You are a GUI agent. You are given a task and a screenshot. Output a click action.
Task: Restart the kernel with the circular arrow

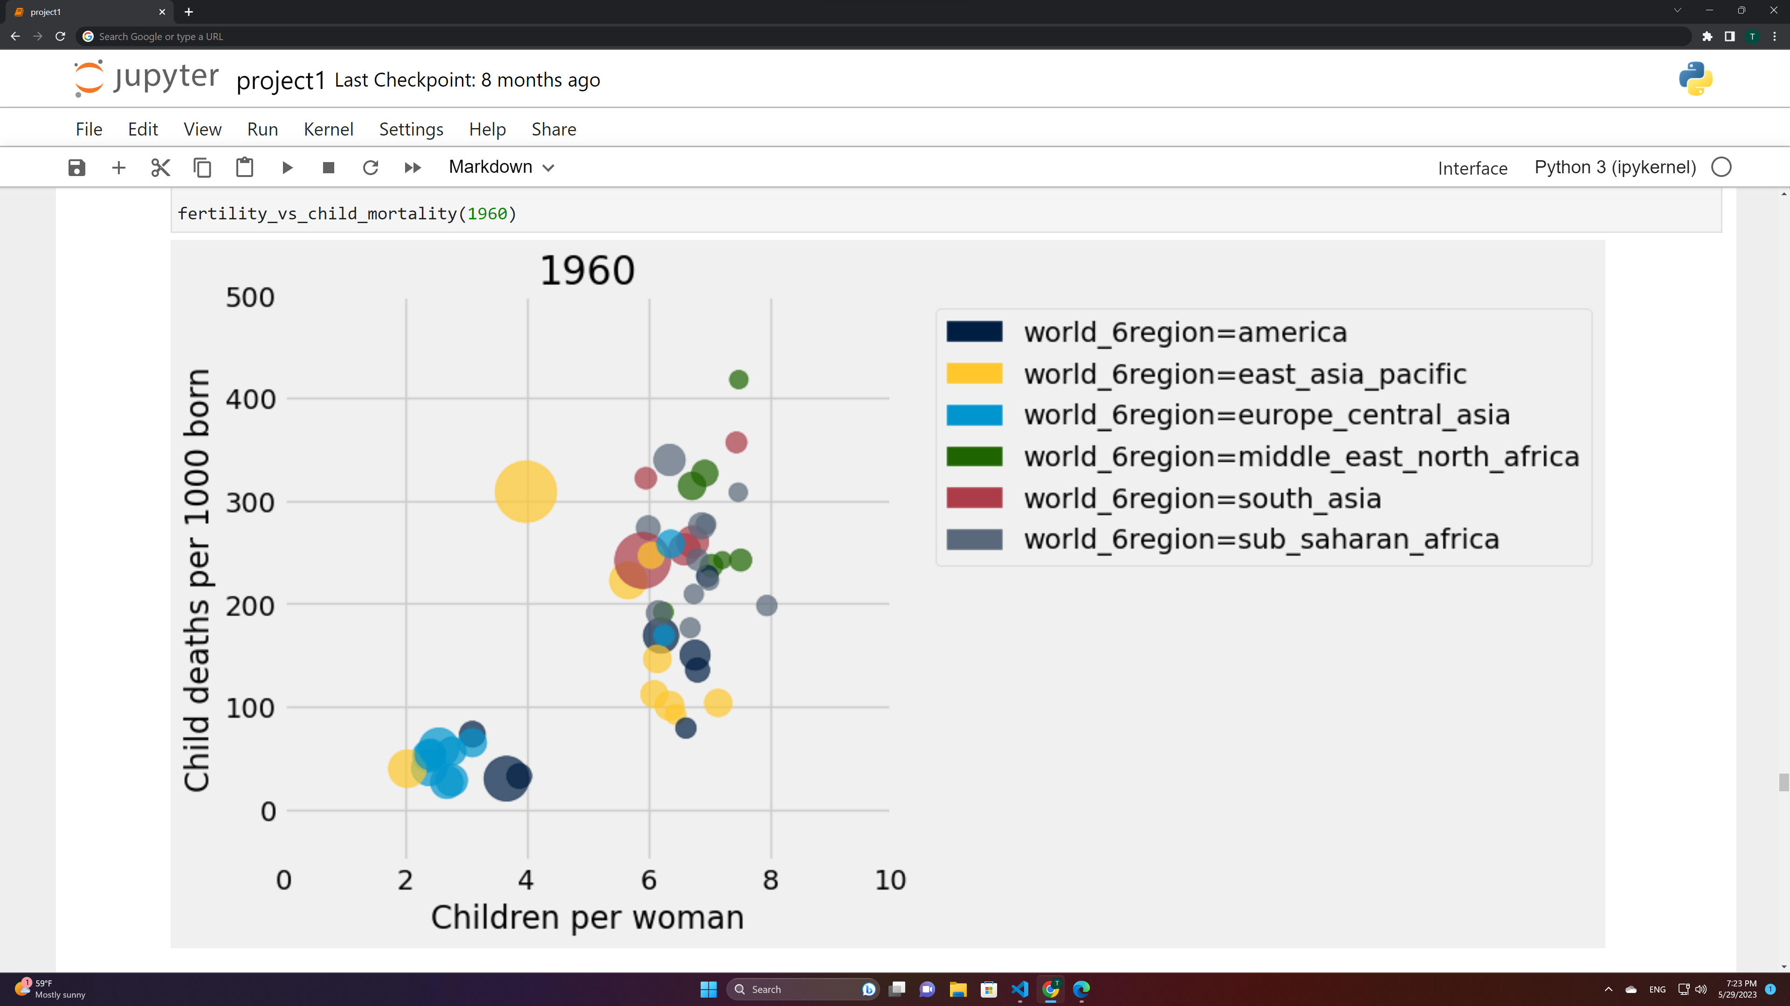[x=371, y=167]
